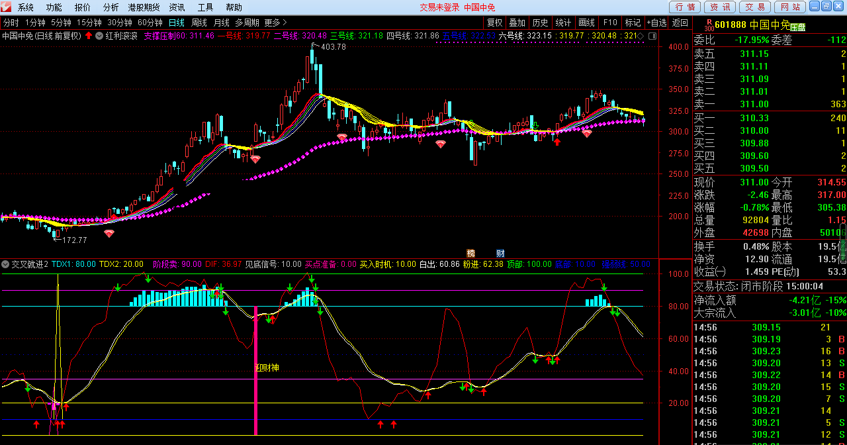Click the 收益(一) 1.459 value
Viewport: 847px width, 445px height.
756,272
